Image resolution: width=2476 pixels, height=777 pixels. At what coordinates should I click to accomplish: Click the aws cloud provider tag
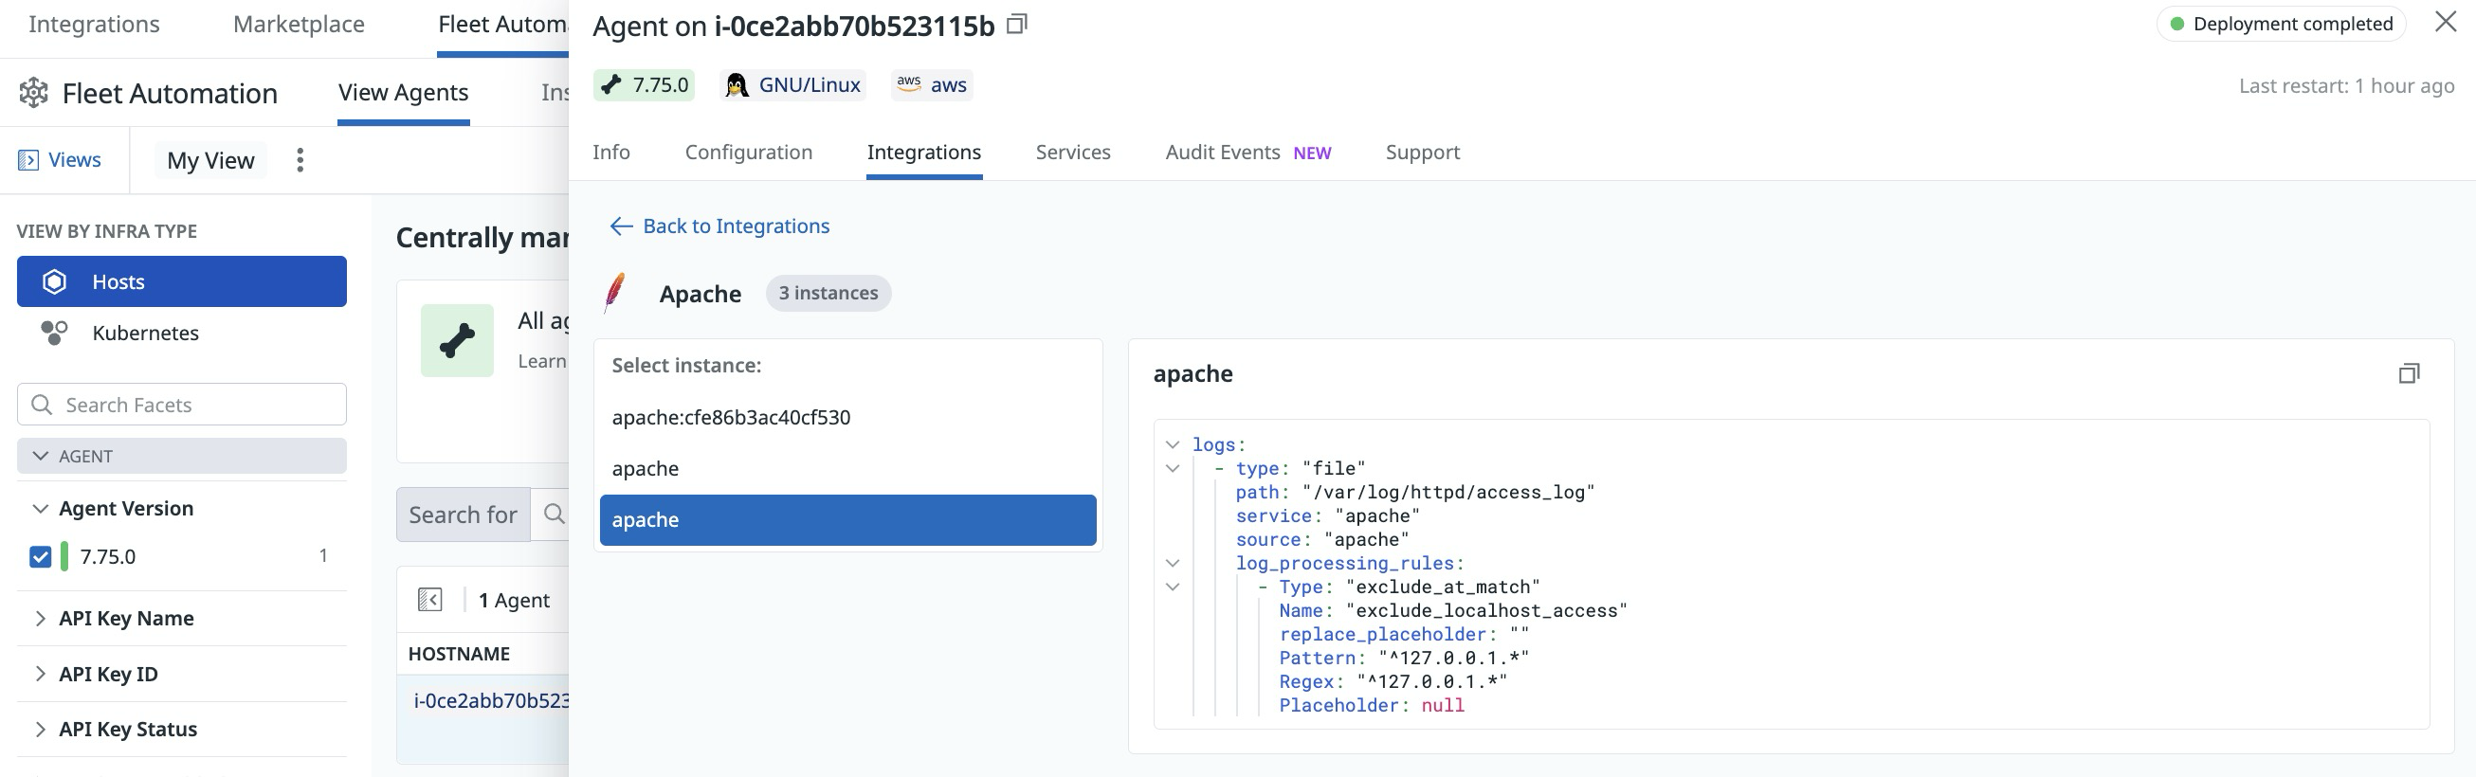click(x=932, y=84)
